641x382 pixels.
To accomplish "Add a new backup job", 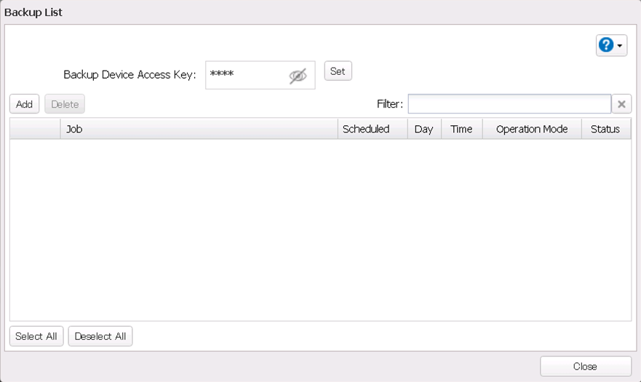I will pos(25,104).
